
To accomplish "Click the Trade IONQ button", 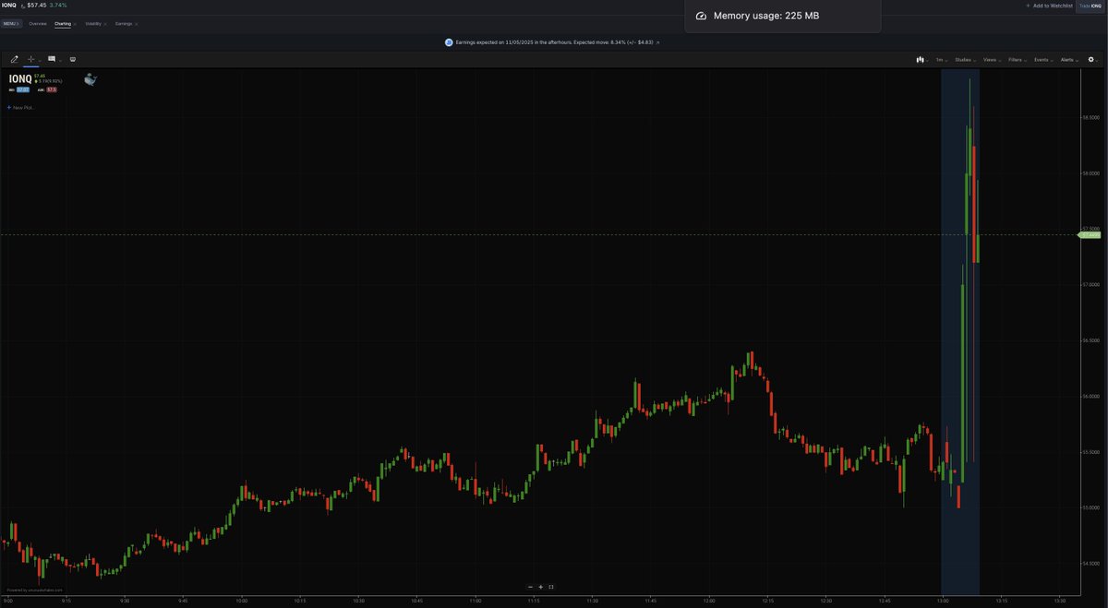I will (x=1090, y=6).
